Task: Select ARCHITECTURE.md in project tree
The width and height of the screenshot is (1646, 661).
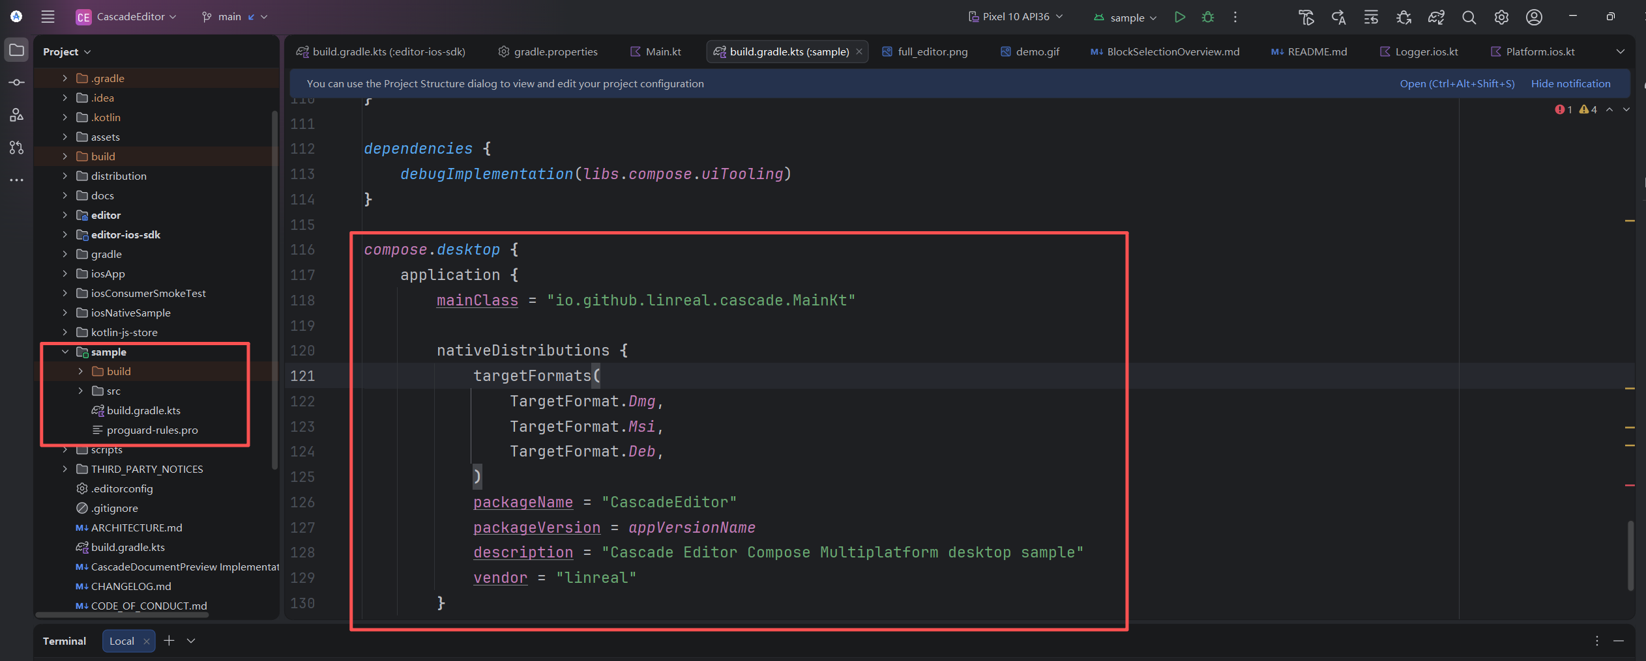Action: tap(136, 527)
